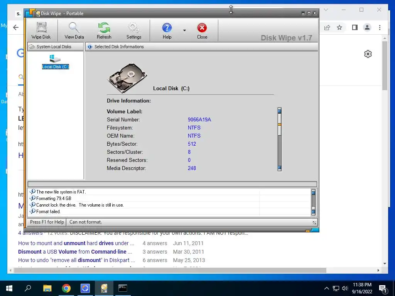
Task: Click 'Can not format.' status text
Action: pyautogui.click(x=86, y=222)
